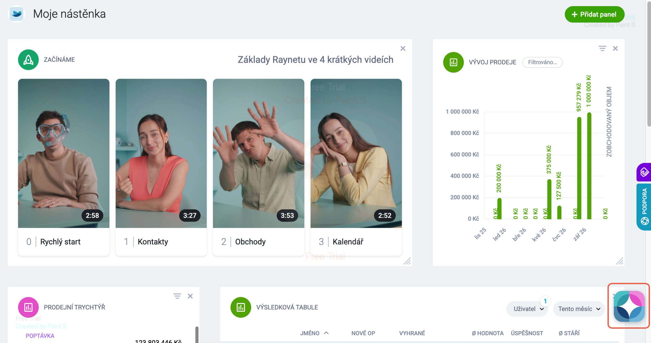
Task: Click the 957 279 Kč chart bar
Action: click(579, 168)
